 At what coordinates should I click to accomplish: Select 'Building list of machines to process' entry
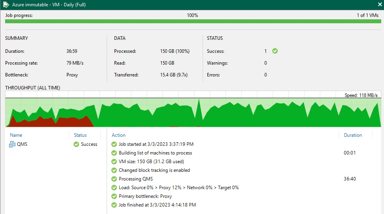point(155,153)
